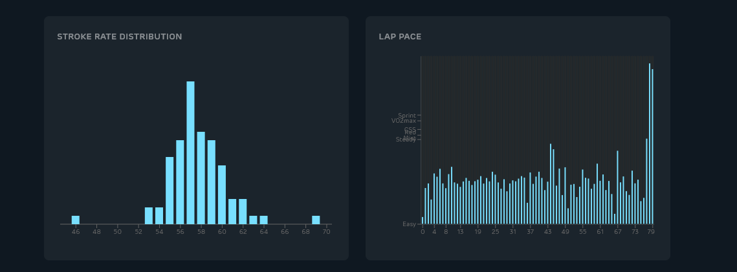This screenshot has height=272, width=737.
Task: Click the VO2max pace zone label
Action: [404, 121]
